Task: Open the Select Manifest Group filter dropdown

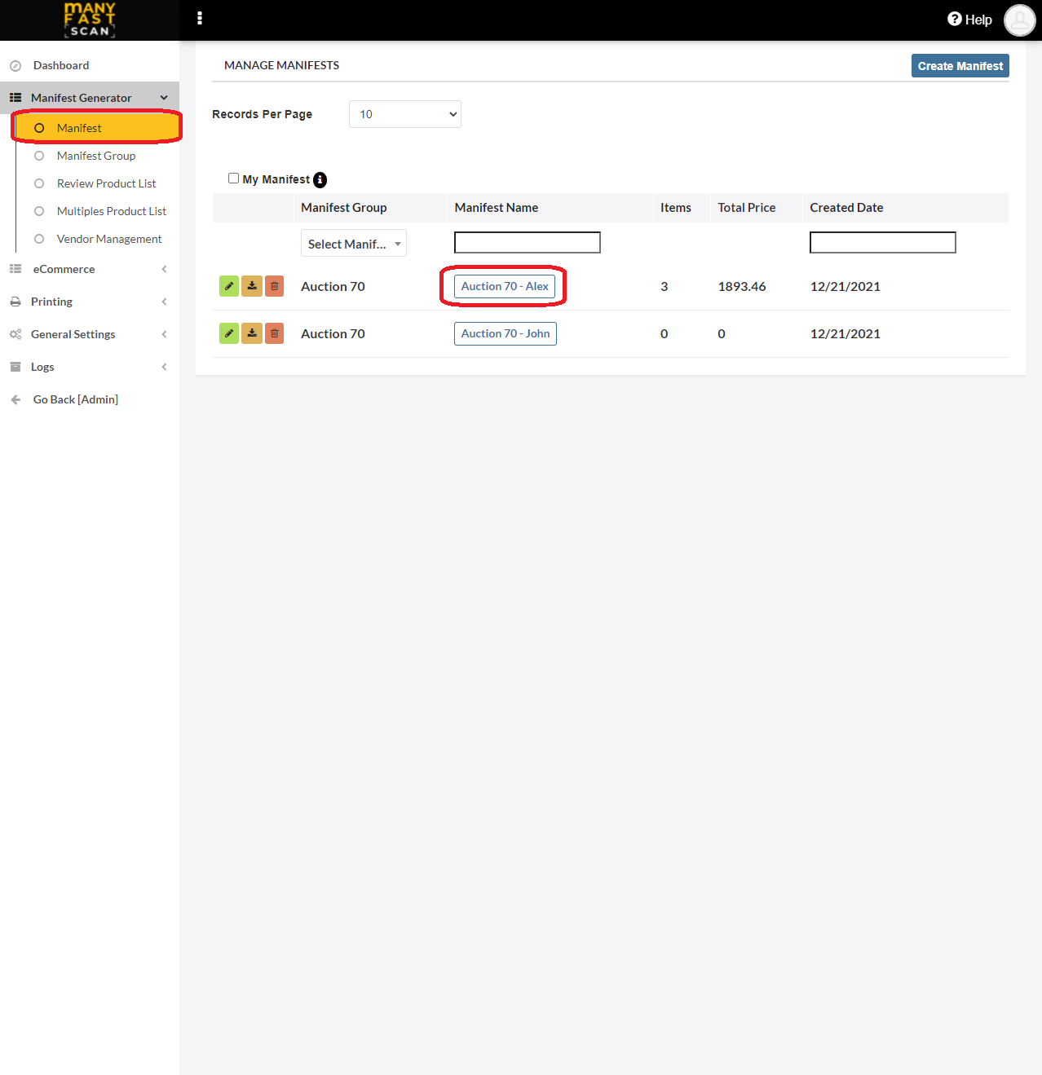Action: pos(354,243)
